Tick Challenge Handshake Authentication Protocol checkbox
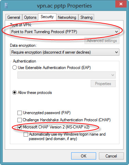Screen dimensions: 129x165 click(x=20, y=120)
